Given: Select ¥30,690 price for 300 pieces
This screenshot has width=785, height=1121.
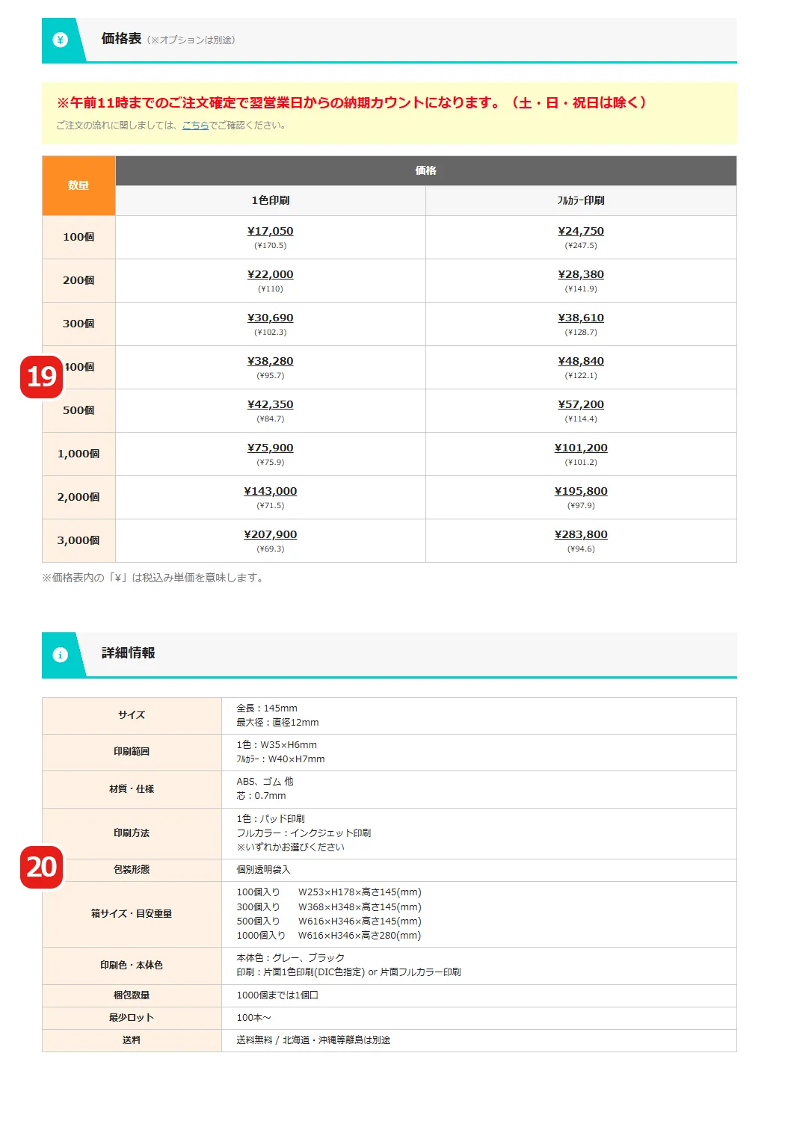Looking at the screenshot, I should (x=270, y=318).
